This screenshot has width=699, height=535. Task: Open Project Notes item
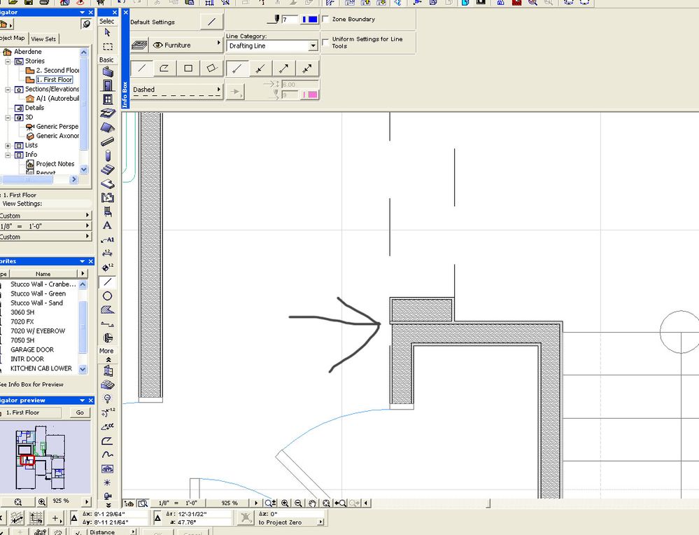click(x=55, y=164)
